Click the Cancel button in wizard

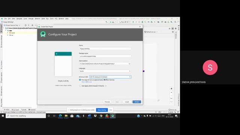(x=127, y=102)
